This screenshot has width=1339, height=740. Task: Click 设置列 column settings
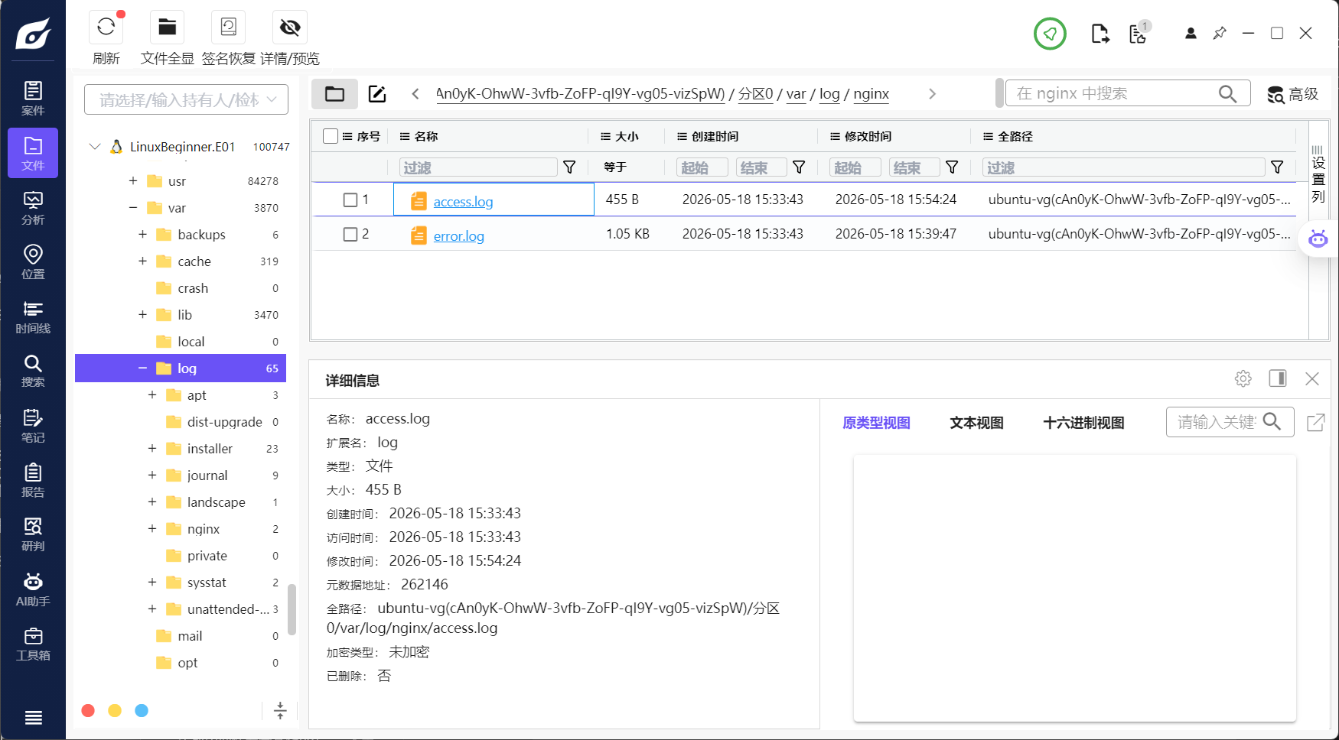(x=1318, y=174)
